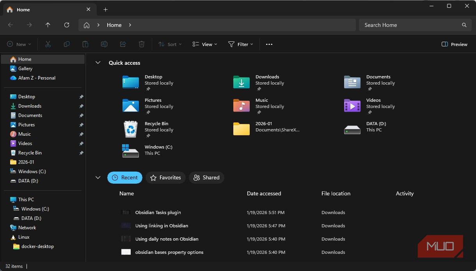
Task: Open DATA (D:) drive icon in Quick access
Action: 352,130
